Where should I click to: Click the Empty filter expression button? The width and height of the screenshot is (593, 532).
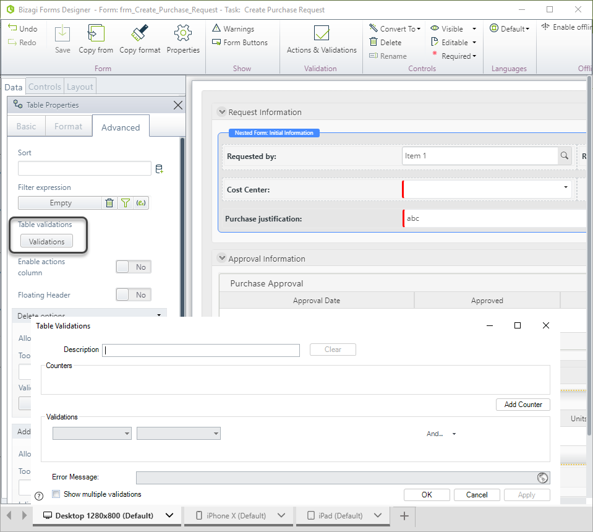[x=61, y=203]
